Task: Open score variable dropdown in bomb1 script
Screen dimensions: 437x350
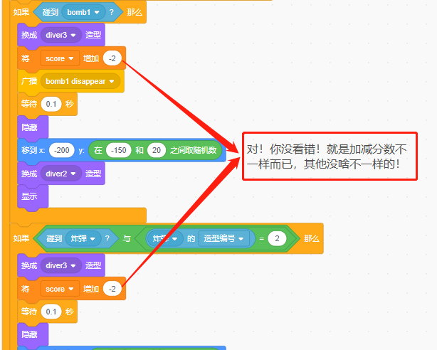Action: (x=60, y=58)
